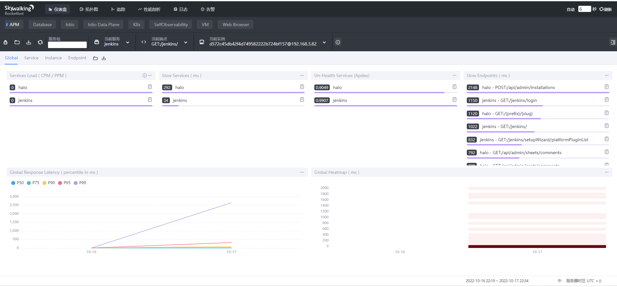Image resolution: width=617 pixels, height=287 pixels.
Task: Open the more menu of Global Response Latency
Action: (x=302, y=172)
